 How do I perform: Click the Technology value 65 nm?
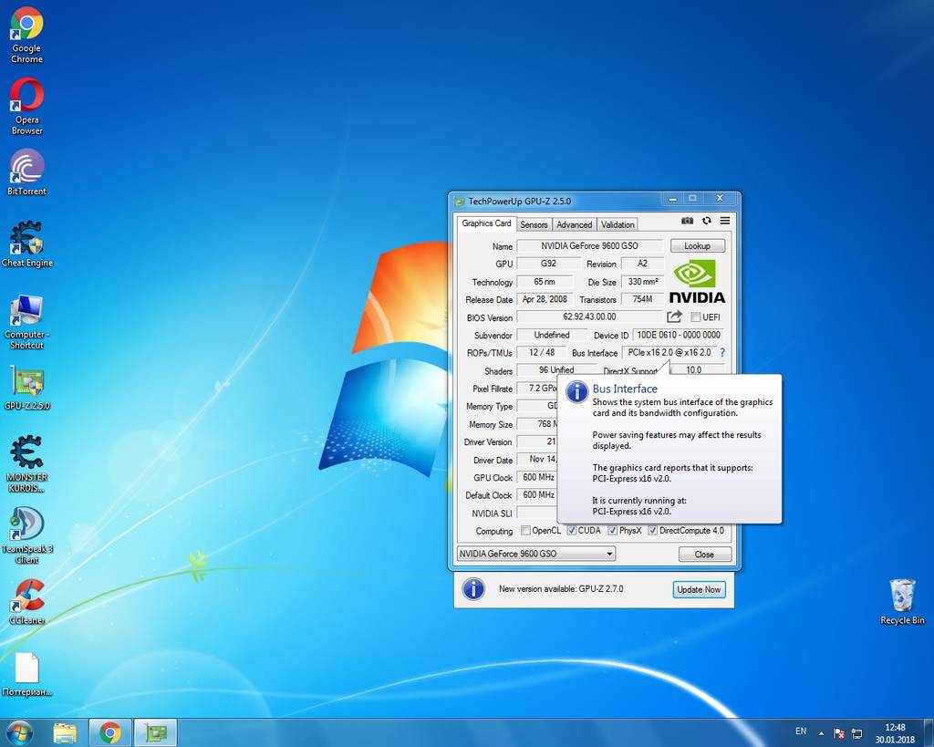tap(545, 281)
